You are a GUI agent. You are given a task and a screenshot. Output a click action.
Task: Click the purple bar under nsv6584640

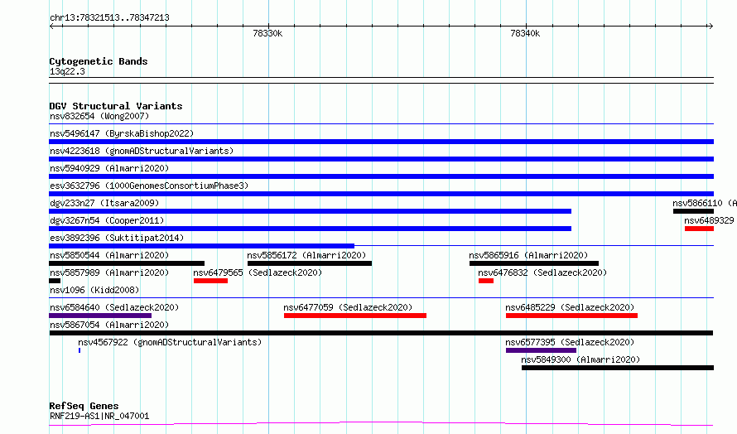pos(100,316)
